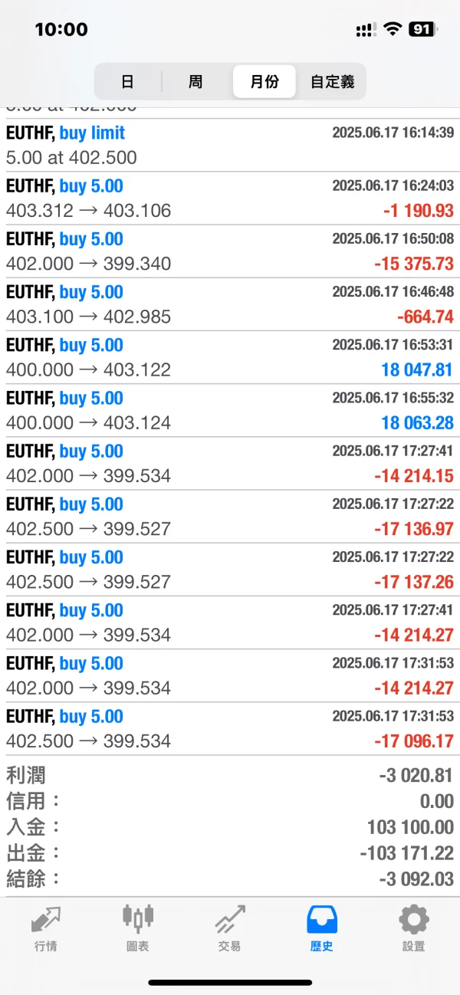The height and width of the screenshot is (995, 460).
Task: Select the trade with loss -1 190.93
Action: [230, 199]
